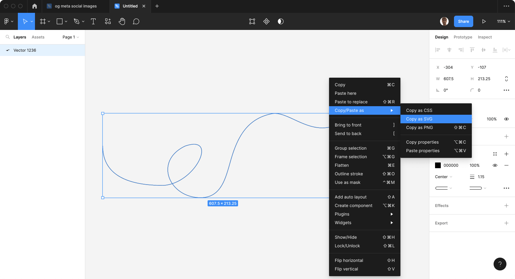Click the Share button
The image size is (515, 279).
tap(463, 21)
